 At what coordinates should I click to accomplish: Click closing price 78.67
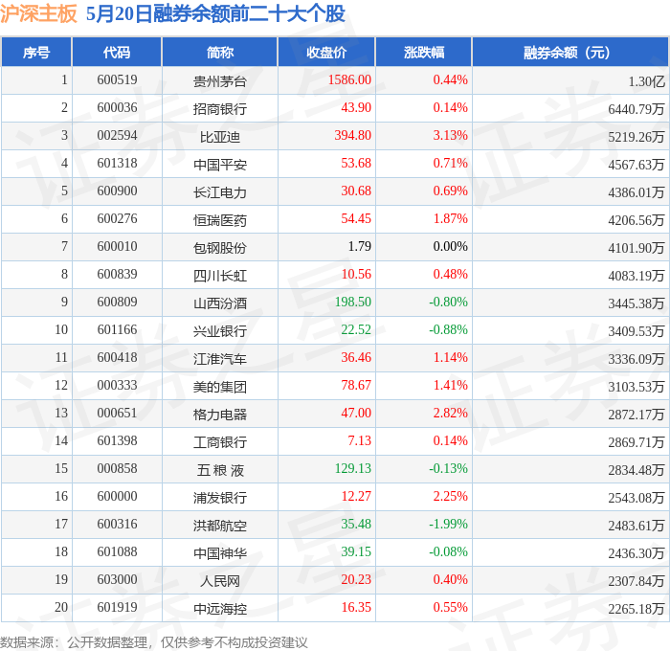tap(356, 386)
